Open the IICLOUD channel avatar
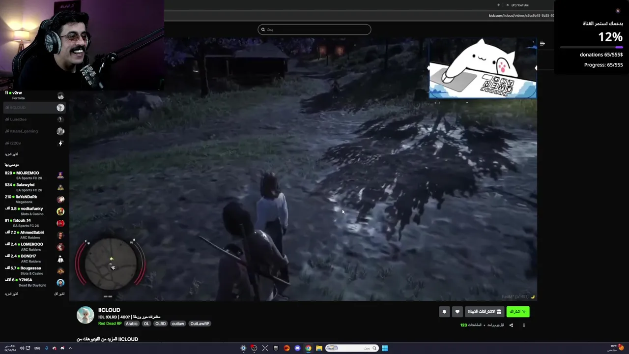This screenshot has width=629, height=354. tap(85, 315)
